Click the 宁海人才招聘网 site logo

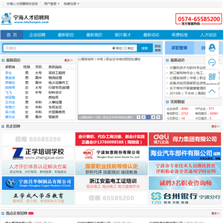coord(25,19)
